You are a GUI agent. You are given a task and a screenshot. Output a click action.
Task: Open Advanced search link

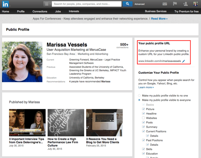click(139, 4)
